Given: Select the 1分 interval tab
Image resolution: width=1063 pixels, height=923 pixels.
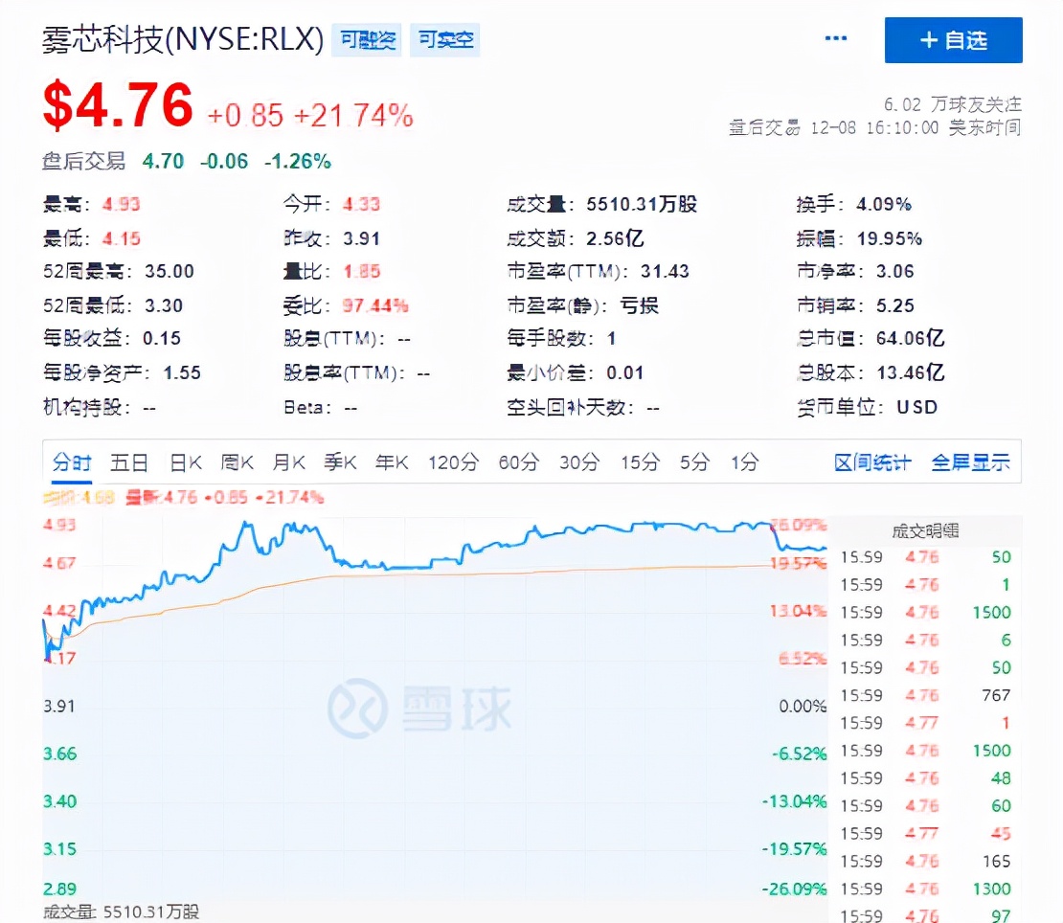Looking at the screenshot, I should coord(744,462).
